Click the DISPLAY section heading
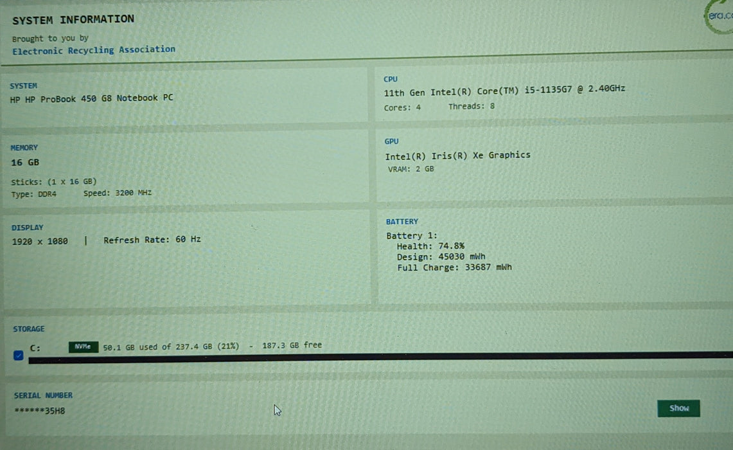This screenshot has height=450, width=733. click(x=27, y=228)
